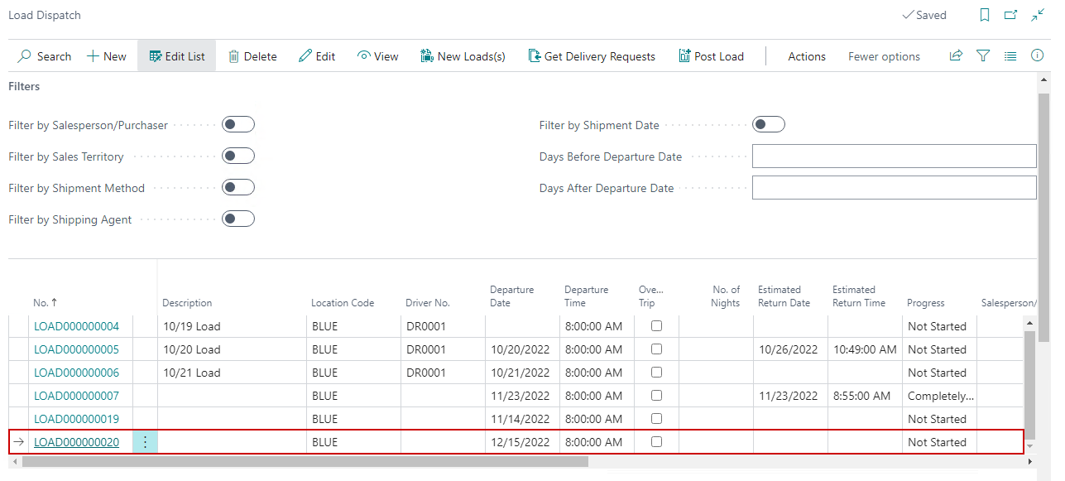Open the filter pane funnel icon

click(x=983, y=55)
